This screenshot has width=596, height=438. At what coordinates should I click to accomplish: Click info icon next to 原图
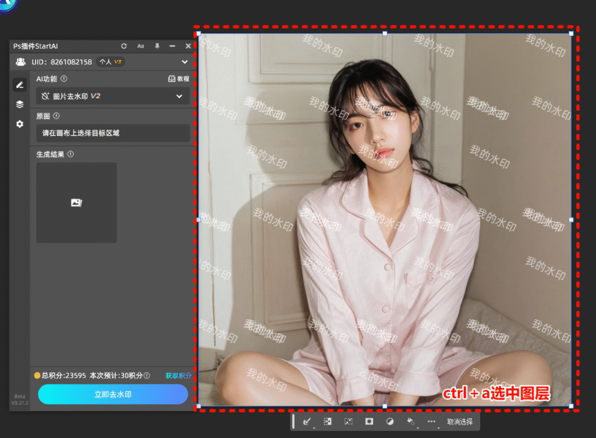(56, 116)
